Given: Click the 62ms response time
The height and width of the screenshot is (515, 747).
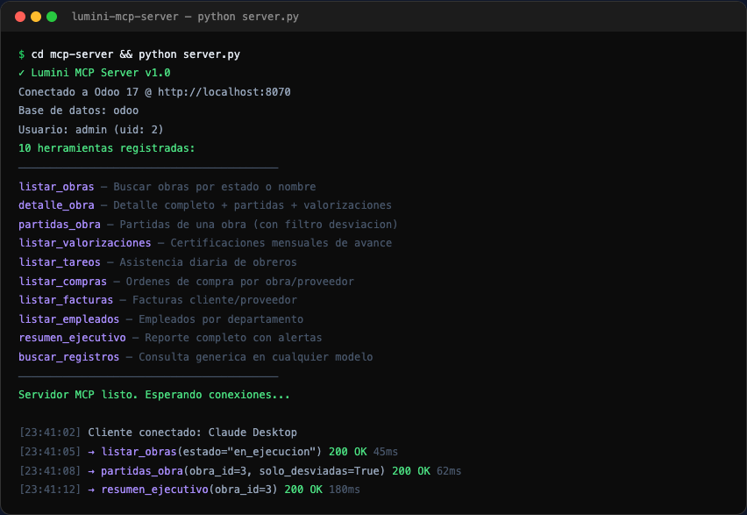Looking at the screenshot, I should pyautogui.click(x=449, y=471).
